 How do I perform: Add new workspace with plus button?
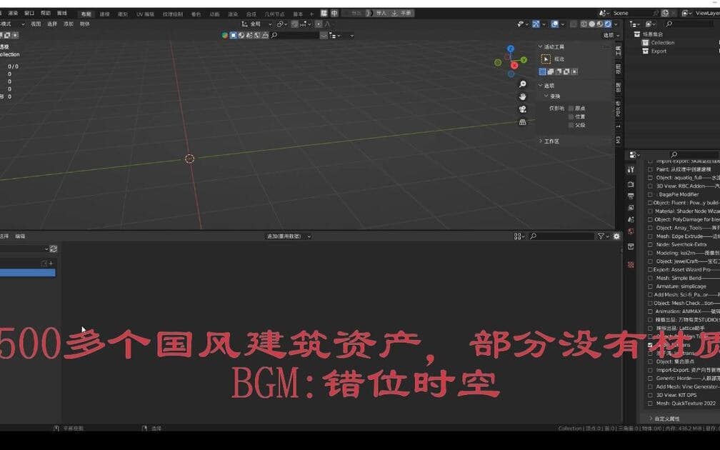(x=311, y=14)
